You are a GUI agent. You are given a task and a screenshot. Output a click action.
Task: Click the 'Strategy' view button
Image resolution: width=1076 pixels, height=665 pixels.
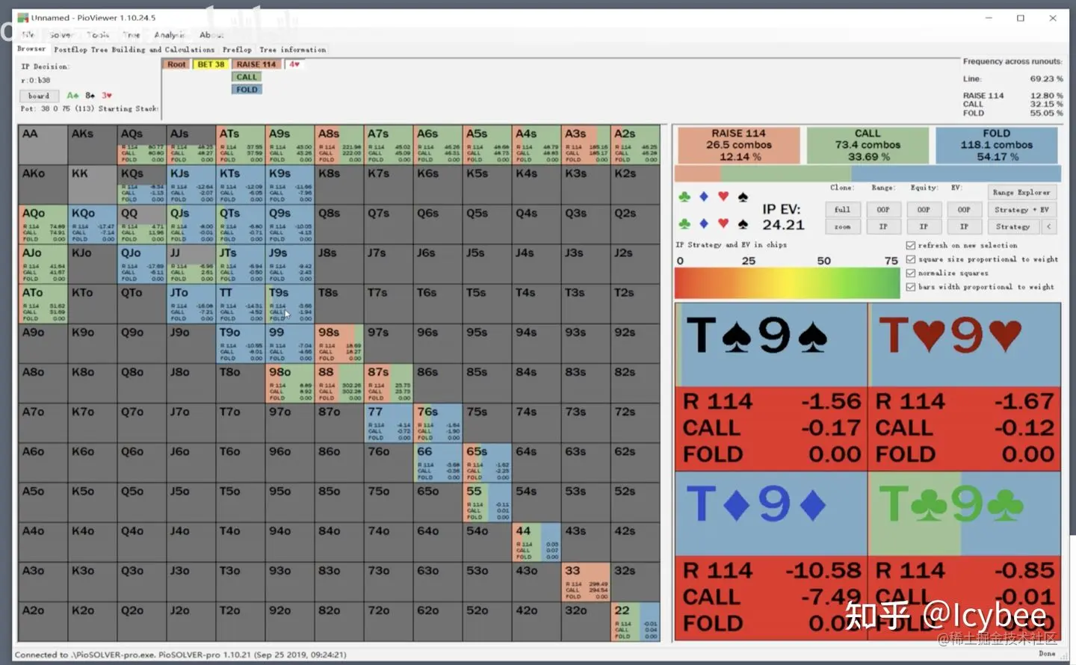(x=1012, y=226)
